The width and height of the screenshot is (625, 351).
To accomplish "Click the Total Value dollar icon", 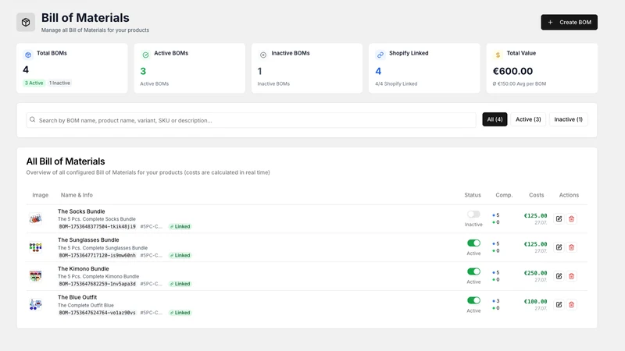I will 498,55.
